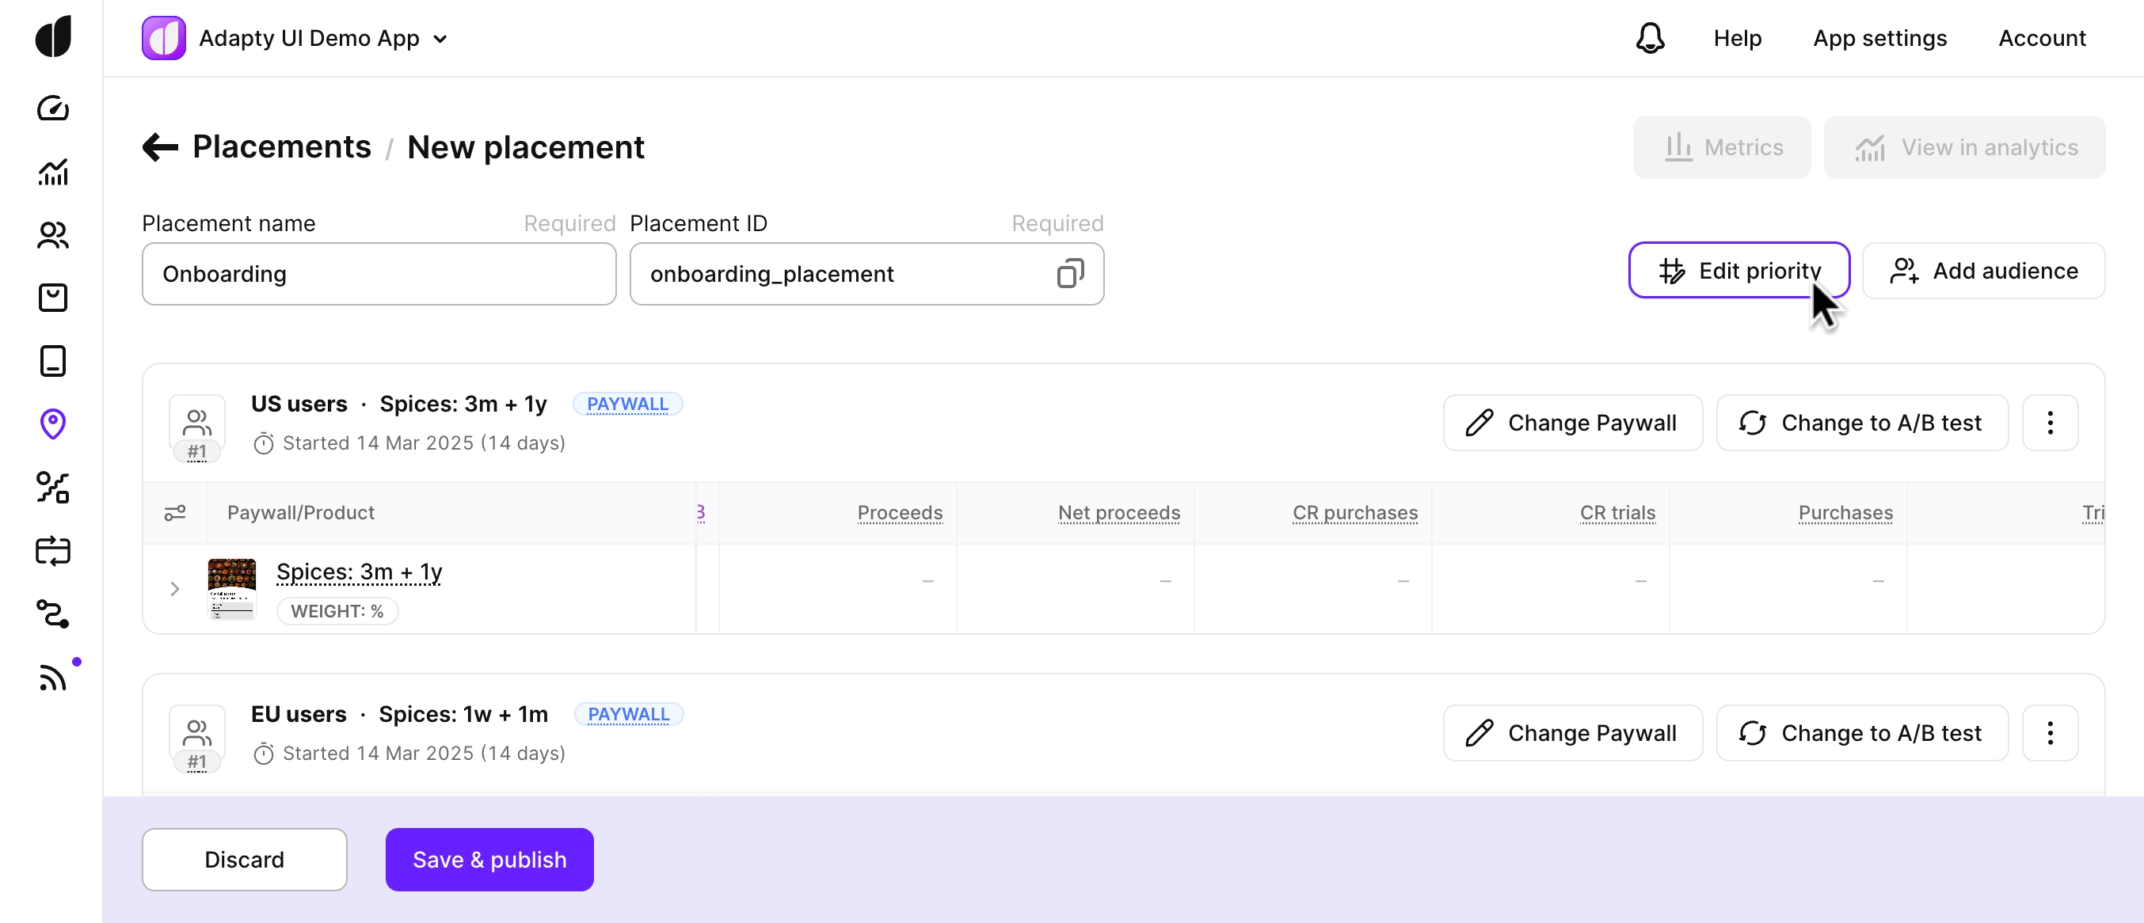Open the Spices paywall thumbnail image
Screen dimensions: 2144x923
click(231, 589)
